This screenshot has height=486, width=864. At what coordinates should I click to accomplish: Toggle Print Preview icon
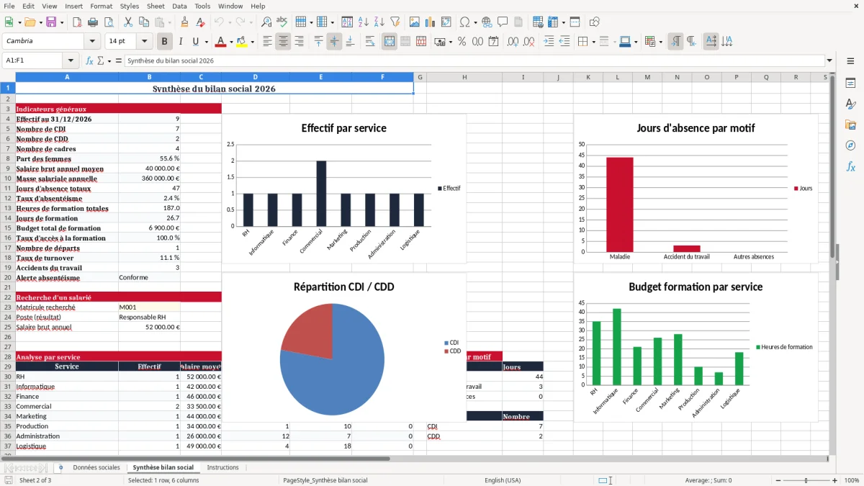pos(109,22)
